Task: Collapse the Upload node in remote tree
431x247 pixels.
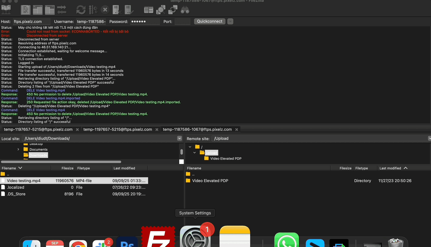Action: 195,153
